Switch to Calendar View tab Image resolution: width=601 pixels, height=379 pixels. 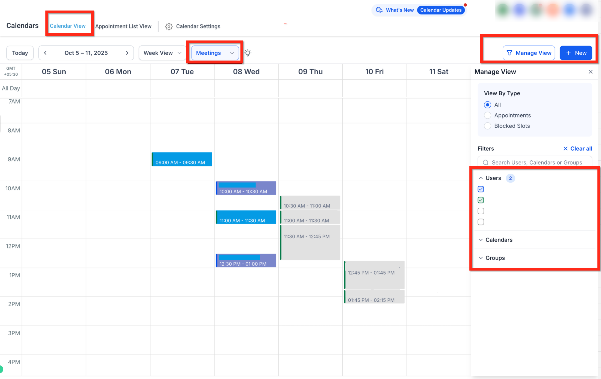pos(68,26)
